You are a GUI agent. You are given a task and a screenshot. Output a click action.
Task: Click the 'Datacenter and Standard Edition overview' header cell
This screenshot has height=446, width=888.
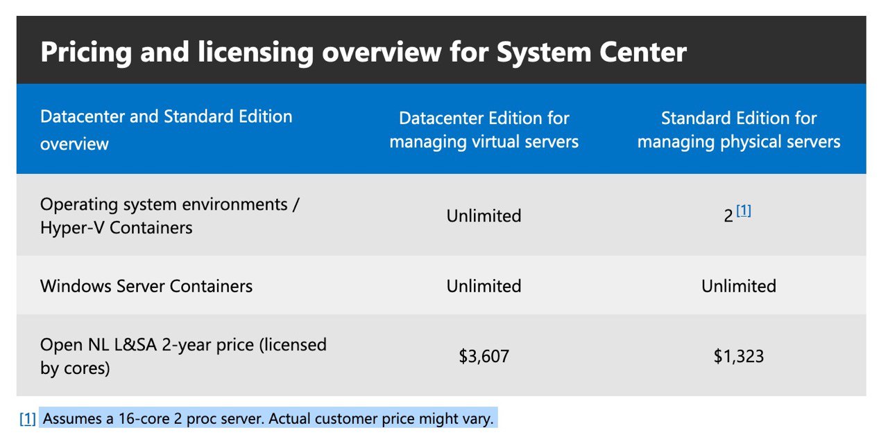[x=166, y=130]
